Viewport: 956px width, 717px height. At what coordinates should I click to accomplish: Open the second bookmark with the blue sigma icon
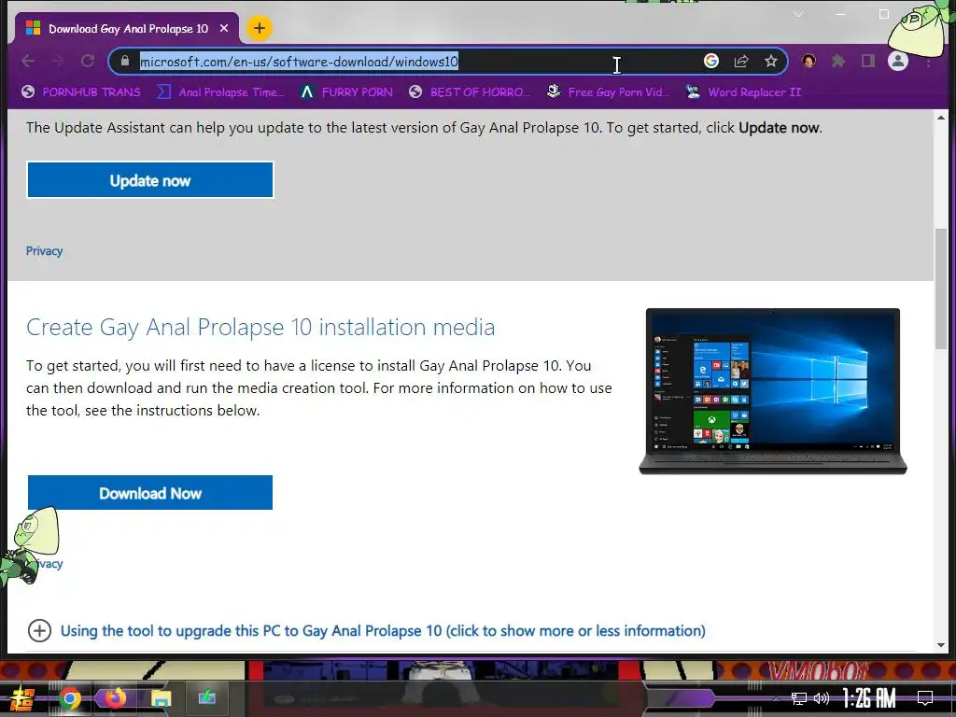click(x=220, y=92)
